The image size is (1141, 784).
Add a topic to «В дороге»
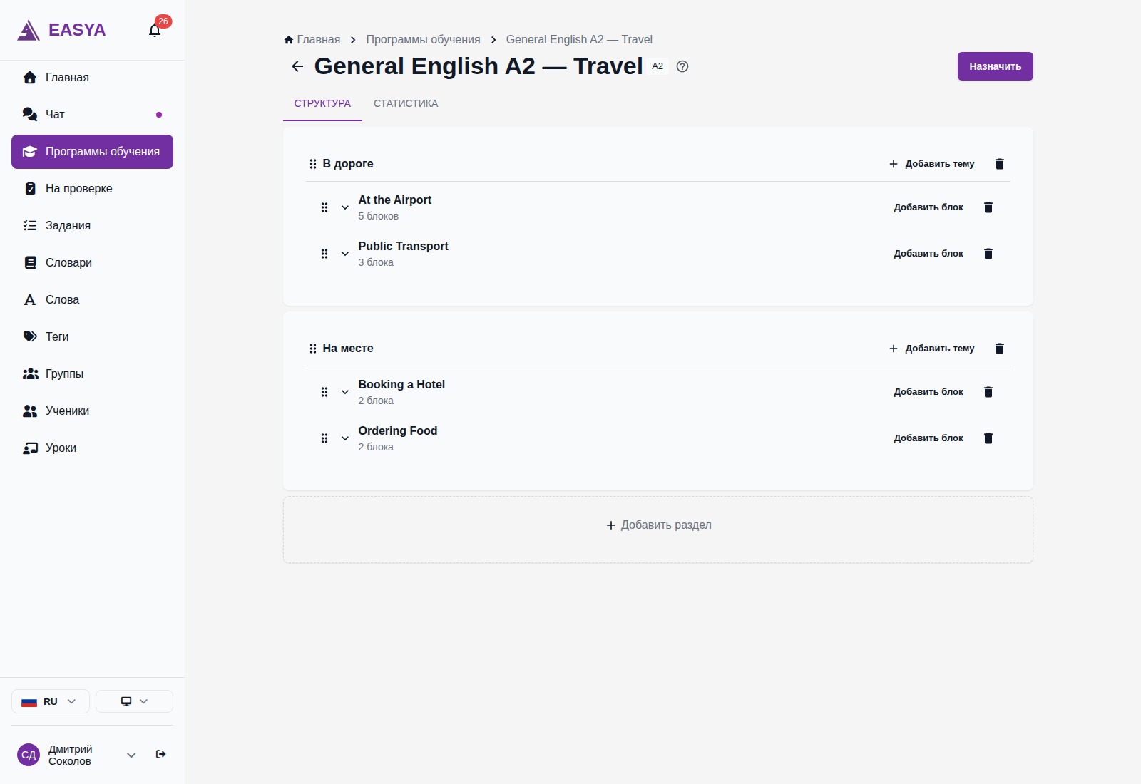(x=931, y=164)
